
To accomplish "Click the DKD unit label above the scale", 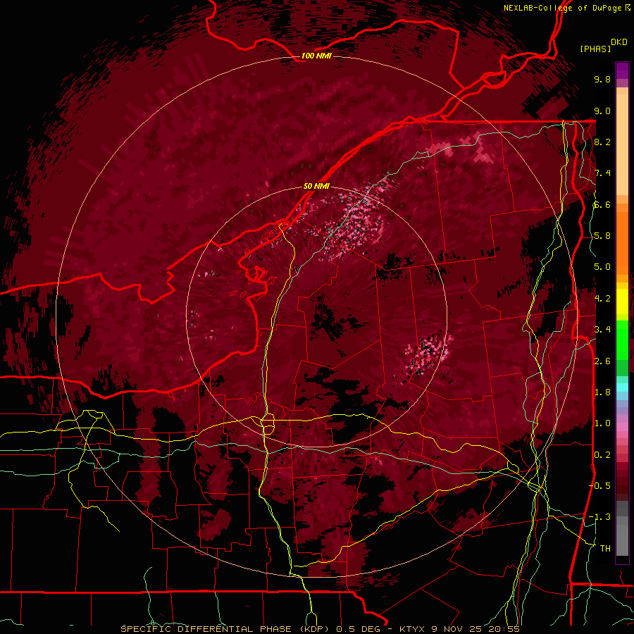I will pyautogui.click(x=619, y=42).
